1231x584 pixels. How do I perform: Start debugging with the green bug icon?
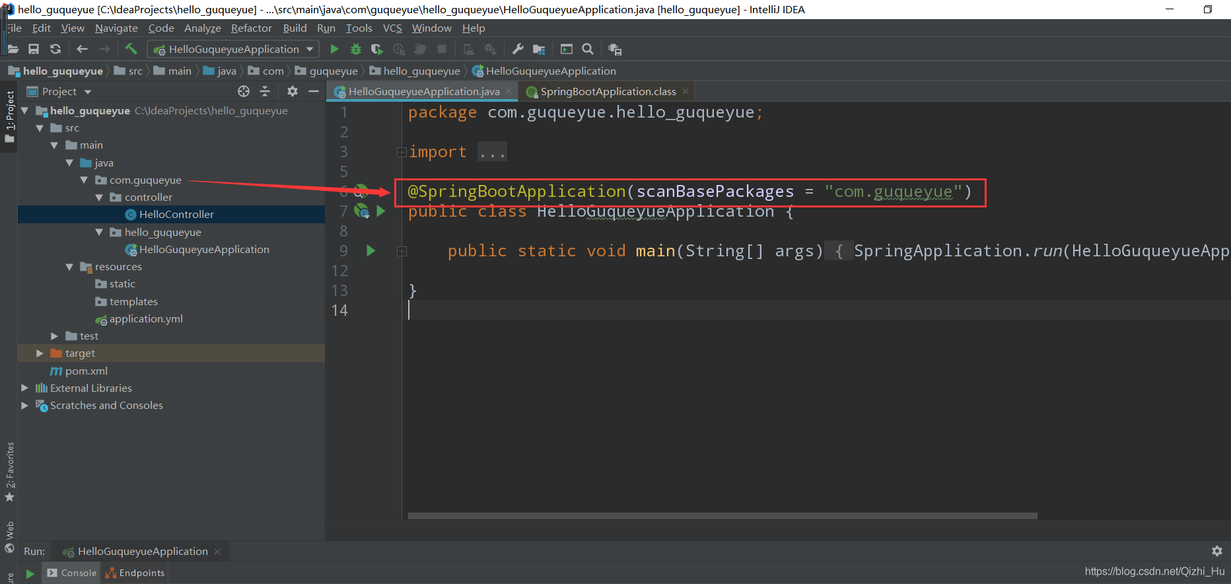(x=356, y=49)
